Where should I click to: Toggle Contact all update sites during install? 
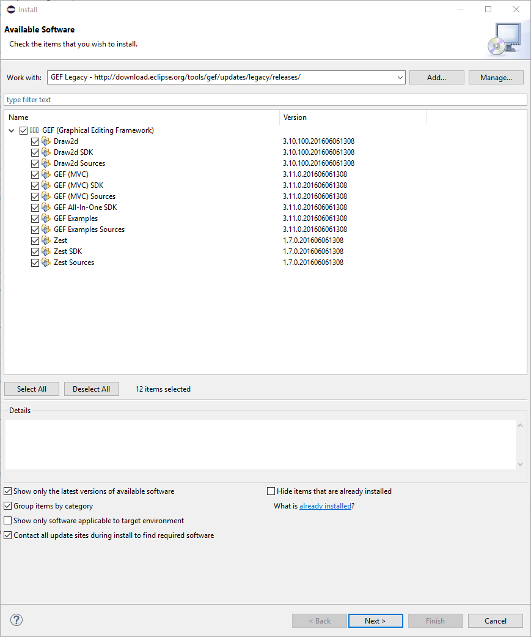pos(8,535)
